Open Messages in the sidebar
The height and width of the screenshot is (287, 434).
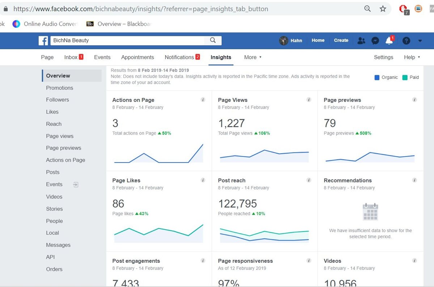click(58, 245)
